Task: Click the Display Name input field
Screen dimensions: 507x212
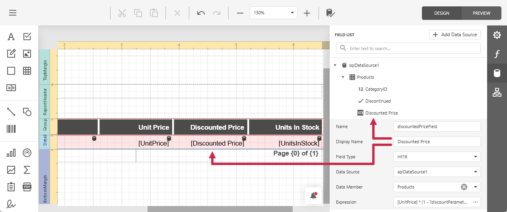Action: click(x=437, y=142)
